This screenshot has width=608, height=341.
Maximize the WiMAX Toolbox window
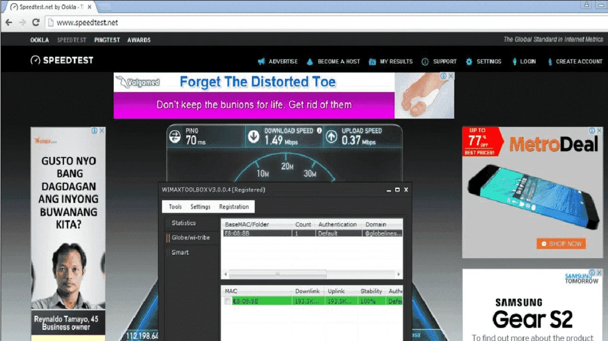397,190
